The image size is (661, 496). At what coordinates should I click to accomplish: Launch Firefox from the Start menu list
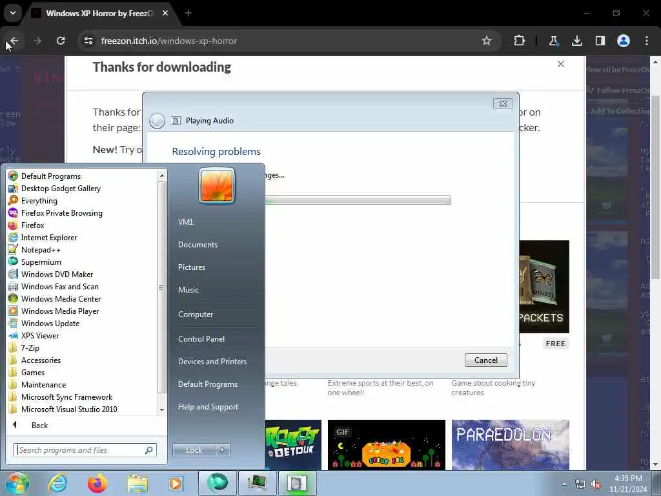click(x=32, y=225)
